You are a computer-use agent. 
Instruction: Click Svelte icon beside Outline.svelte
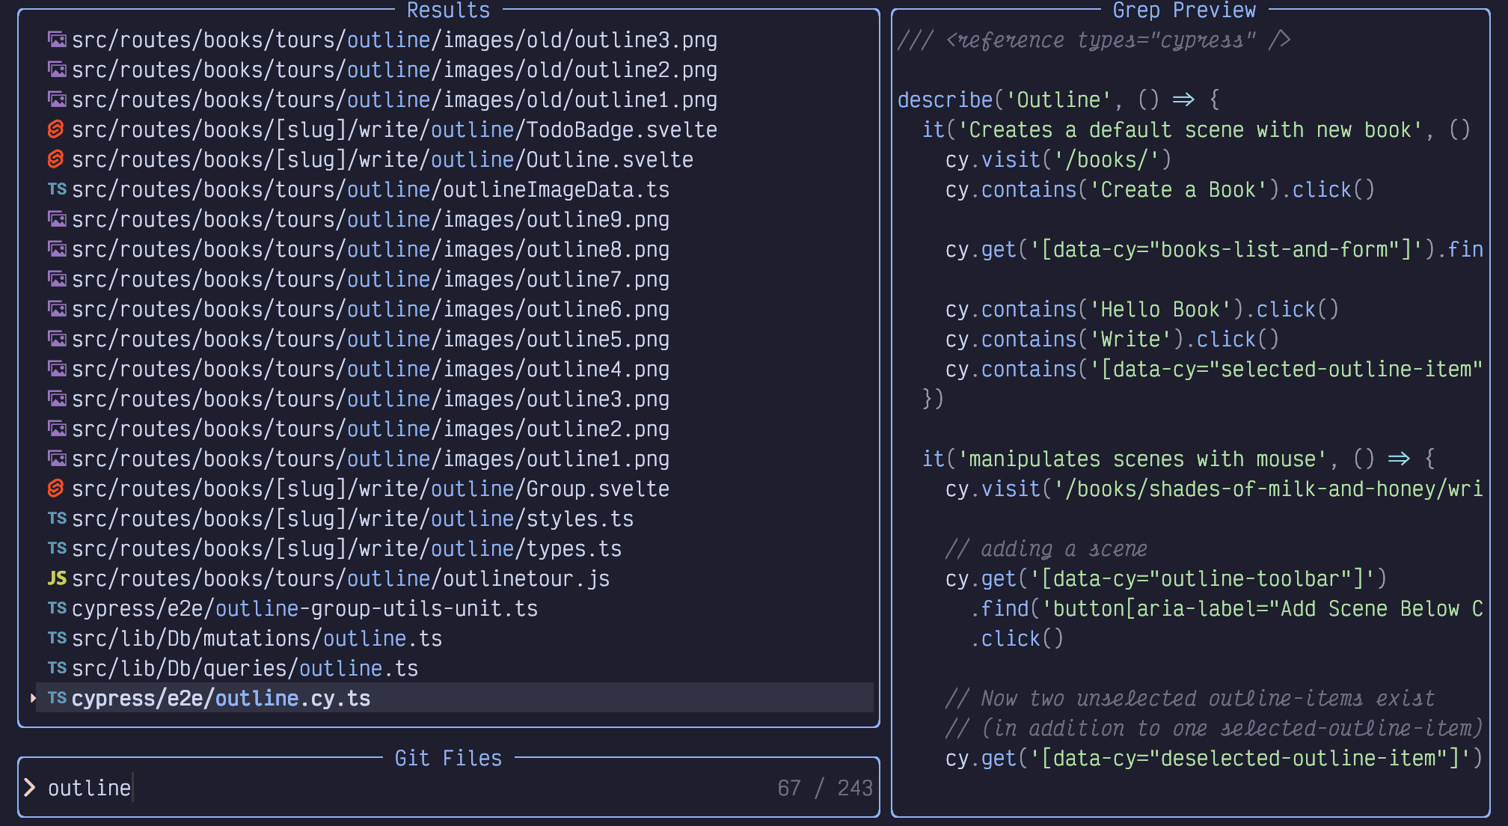point(56,159)
